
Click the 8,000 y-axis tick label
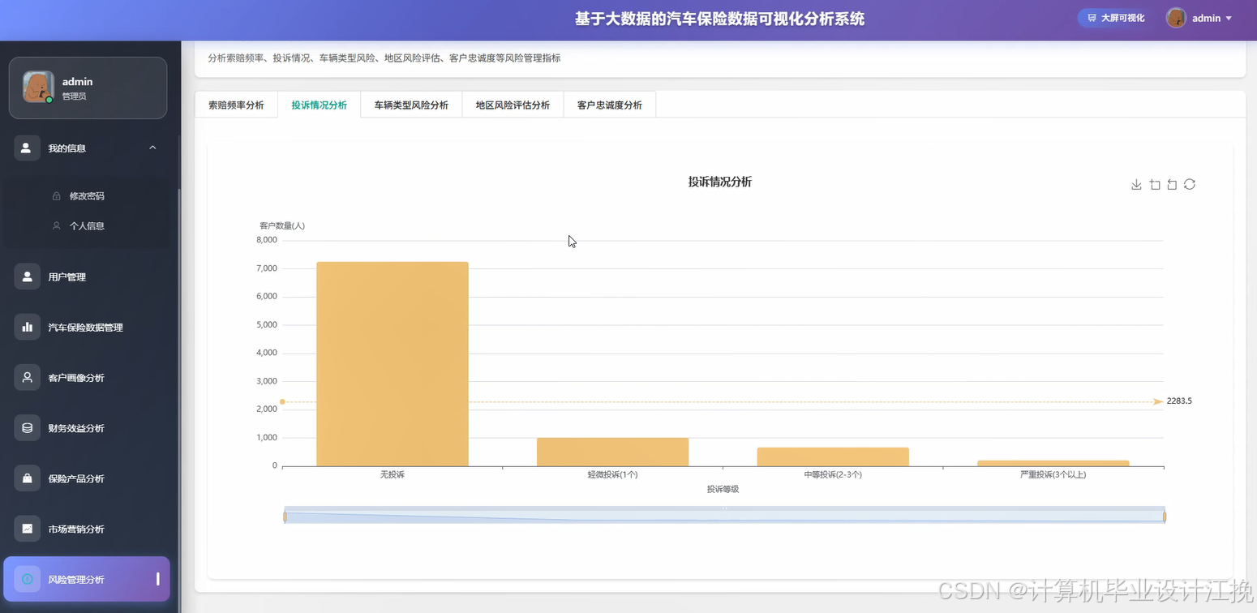(x=267, y=240)
